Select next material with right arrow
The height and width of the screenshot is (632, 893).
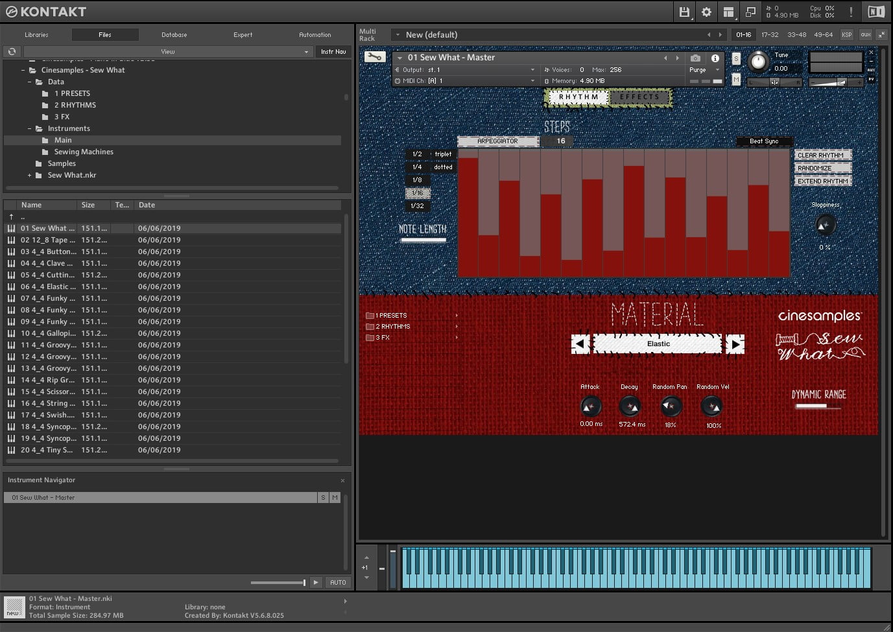(735, 344)
